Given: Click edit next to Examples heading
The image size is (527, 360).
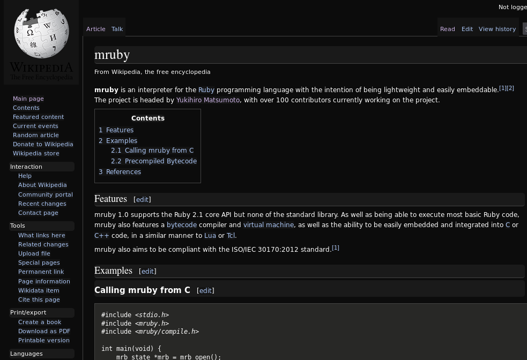Looking at the screenshot, I should coord(147,272).
